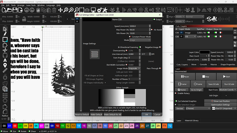237x133 pixels.
Task: Click the Speed (mm/min) field in editor
Action: pos(139,26)
